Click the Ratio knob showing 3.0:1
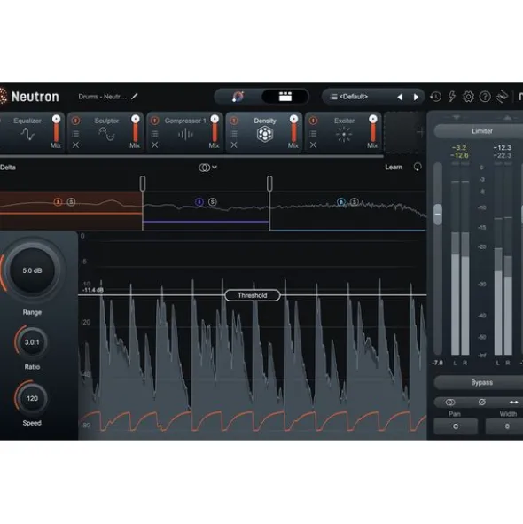Image resolution: width=523 pixels, height=524 pixels. (x=32, y=342)
